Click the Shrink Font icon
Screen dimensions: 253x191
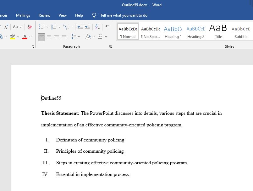[x=6, y=27]
